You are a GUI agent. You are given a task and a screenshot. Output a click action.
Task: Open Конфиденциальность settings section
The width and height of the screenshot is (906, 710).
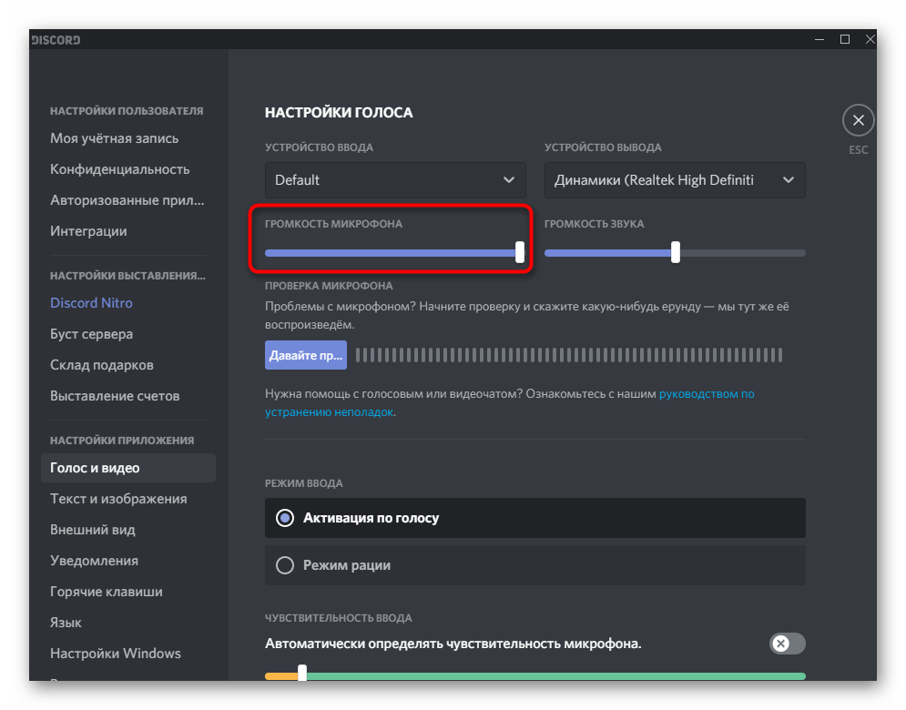click(119, 169)
